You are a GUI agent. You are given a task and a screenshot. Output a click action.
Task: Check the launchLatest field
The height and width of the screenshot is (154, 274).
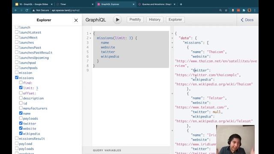(x=17, y=32)
